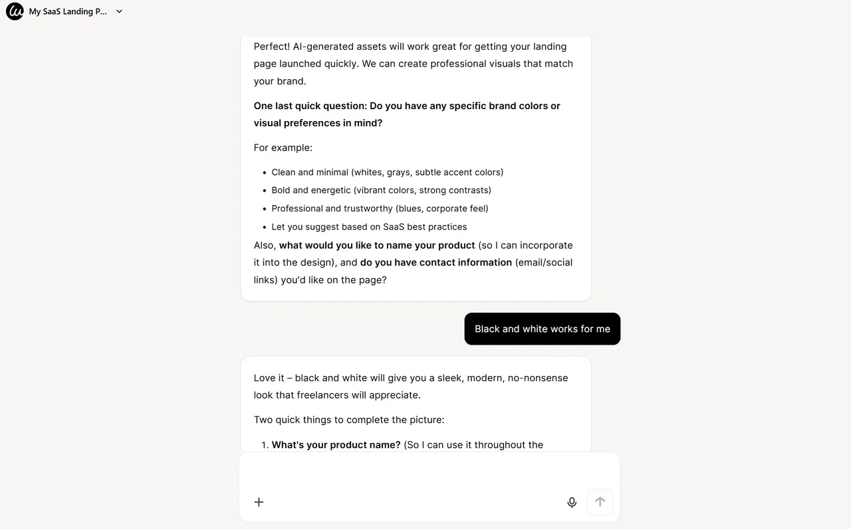Image resolution: width=851 pixels, height=529 pixels.
Task: Click the upward arrow submit icon
Action: click(x=600, y=502)
